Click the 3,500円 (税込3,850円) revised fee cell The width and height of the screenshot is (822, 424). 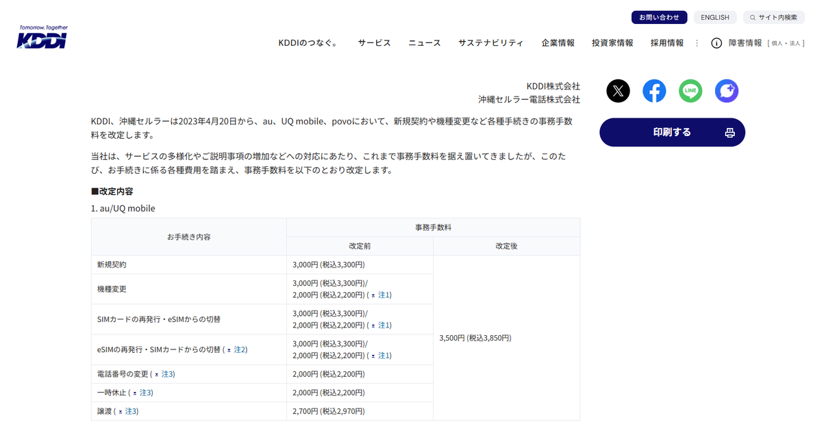506,338
